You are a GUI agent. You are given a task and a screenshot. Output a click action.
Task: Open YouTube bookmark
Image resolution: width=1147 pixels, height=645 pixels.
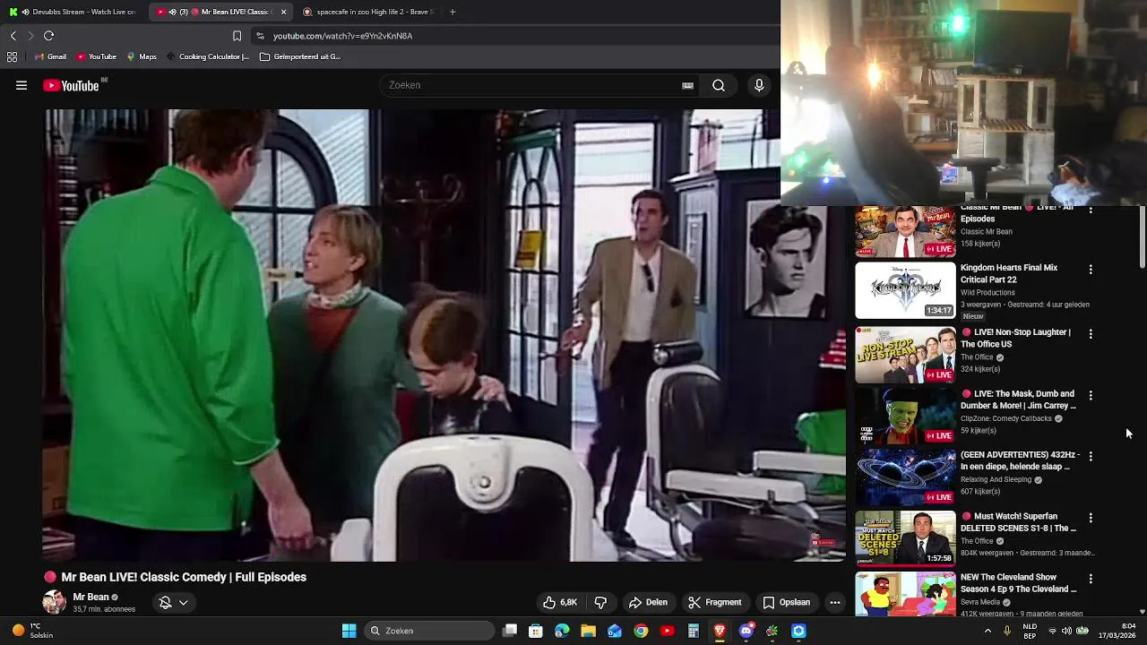pos(96,56)
